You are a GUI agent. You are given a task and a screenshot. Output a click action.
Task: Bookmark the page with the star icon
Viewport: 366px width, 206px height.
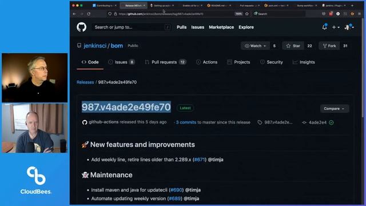(247, 14)
